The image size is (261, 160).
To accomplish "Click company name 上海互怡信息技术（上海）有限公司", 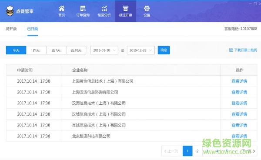I will point(103,81).
